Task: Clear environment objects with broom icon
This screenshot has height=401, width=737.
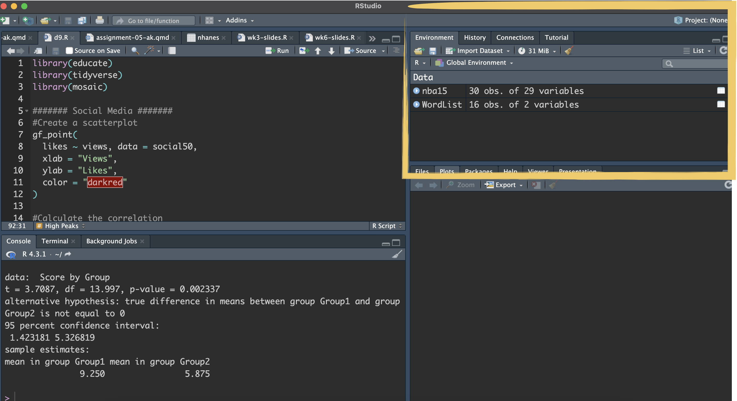Action: pos(569,51)
